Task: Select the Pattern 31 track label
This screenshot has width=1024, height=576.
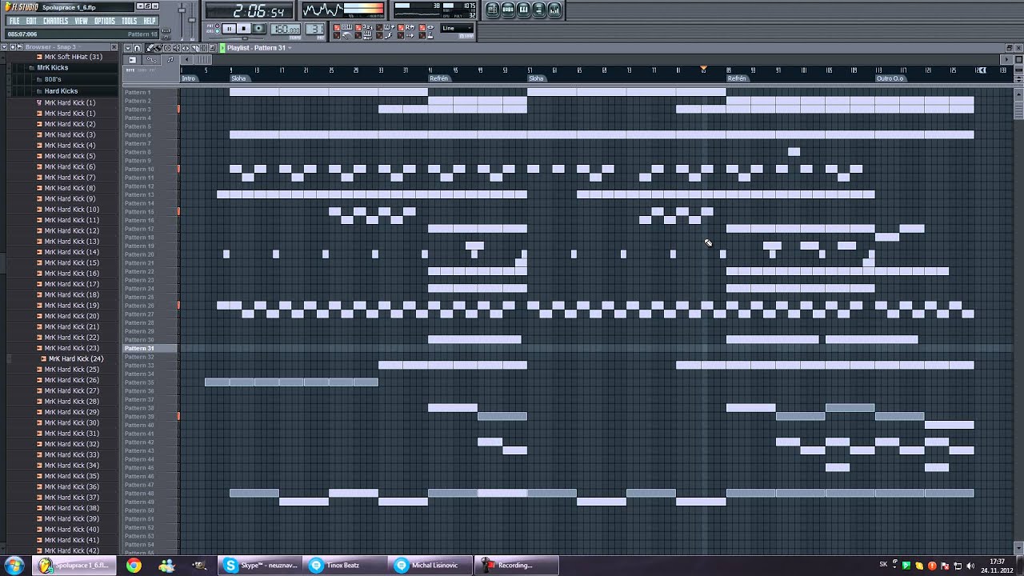Action: point(150,349)
